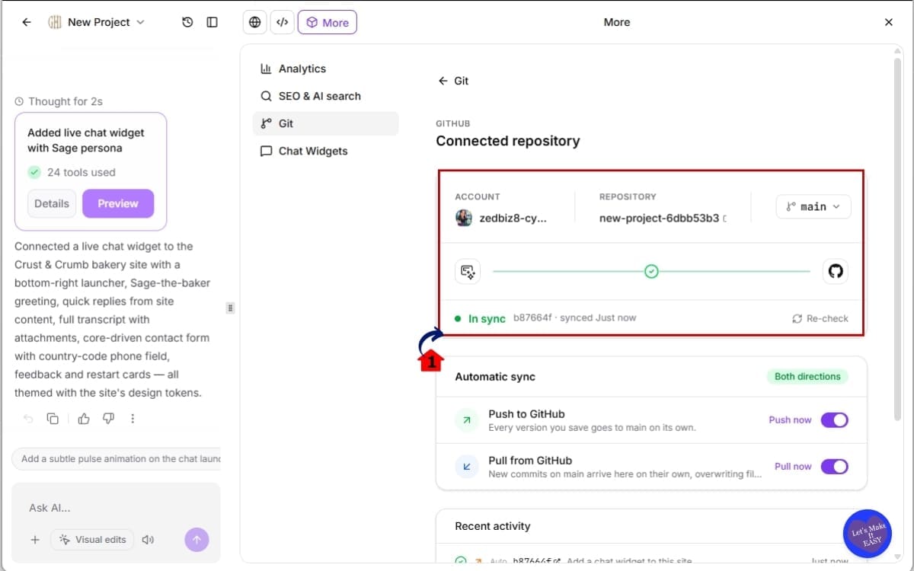
Task: Click the Both directions badge
Action: 807,376
